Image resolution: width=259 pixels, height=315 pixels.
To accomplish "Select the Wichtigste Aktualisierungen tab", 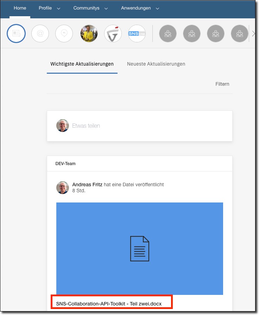I will [x=82, y=64].
